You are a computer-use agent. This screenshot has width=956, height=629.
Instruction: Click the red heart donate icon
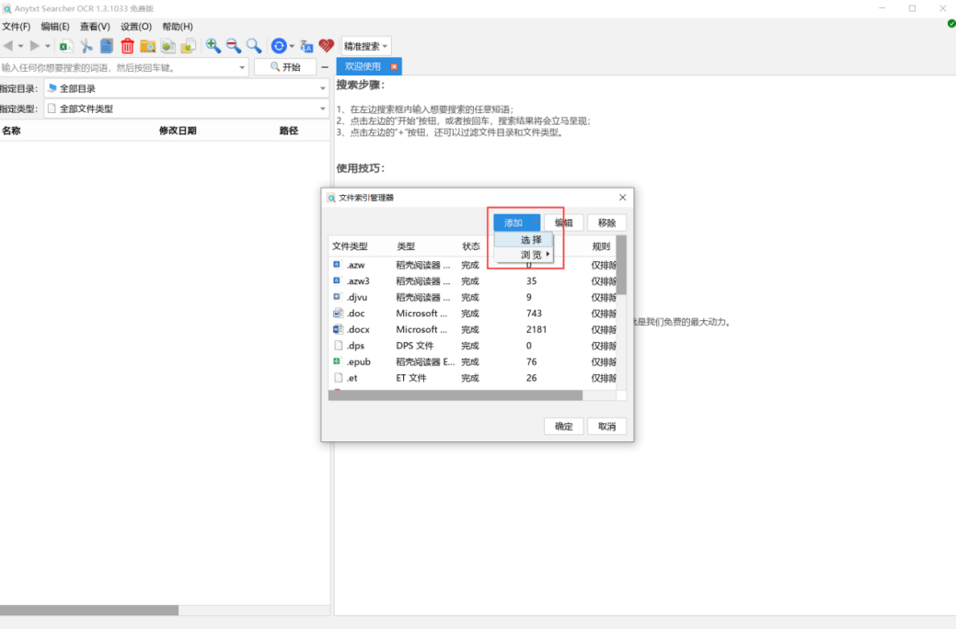[327, 46]
